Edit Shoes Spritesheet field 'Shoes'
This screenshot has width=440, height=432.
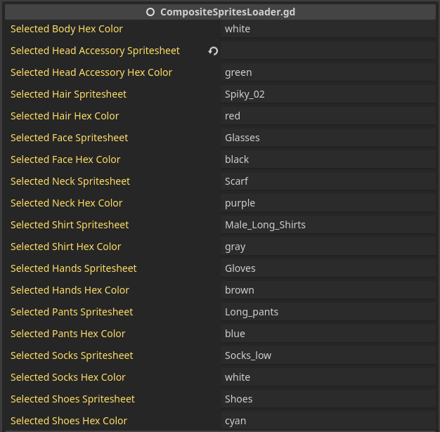(x=328, y=399)
